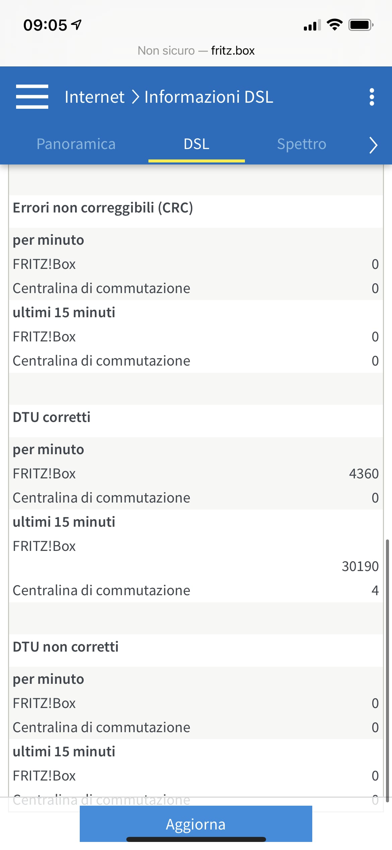Tap the battery indicator icon
The width and height of the screenshot is (392, 850).
pyautogui.click(x=361, y=25)
